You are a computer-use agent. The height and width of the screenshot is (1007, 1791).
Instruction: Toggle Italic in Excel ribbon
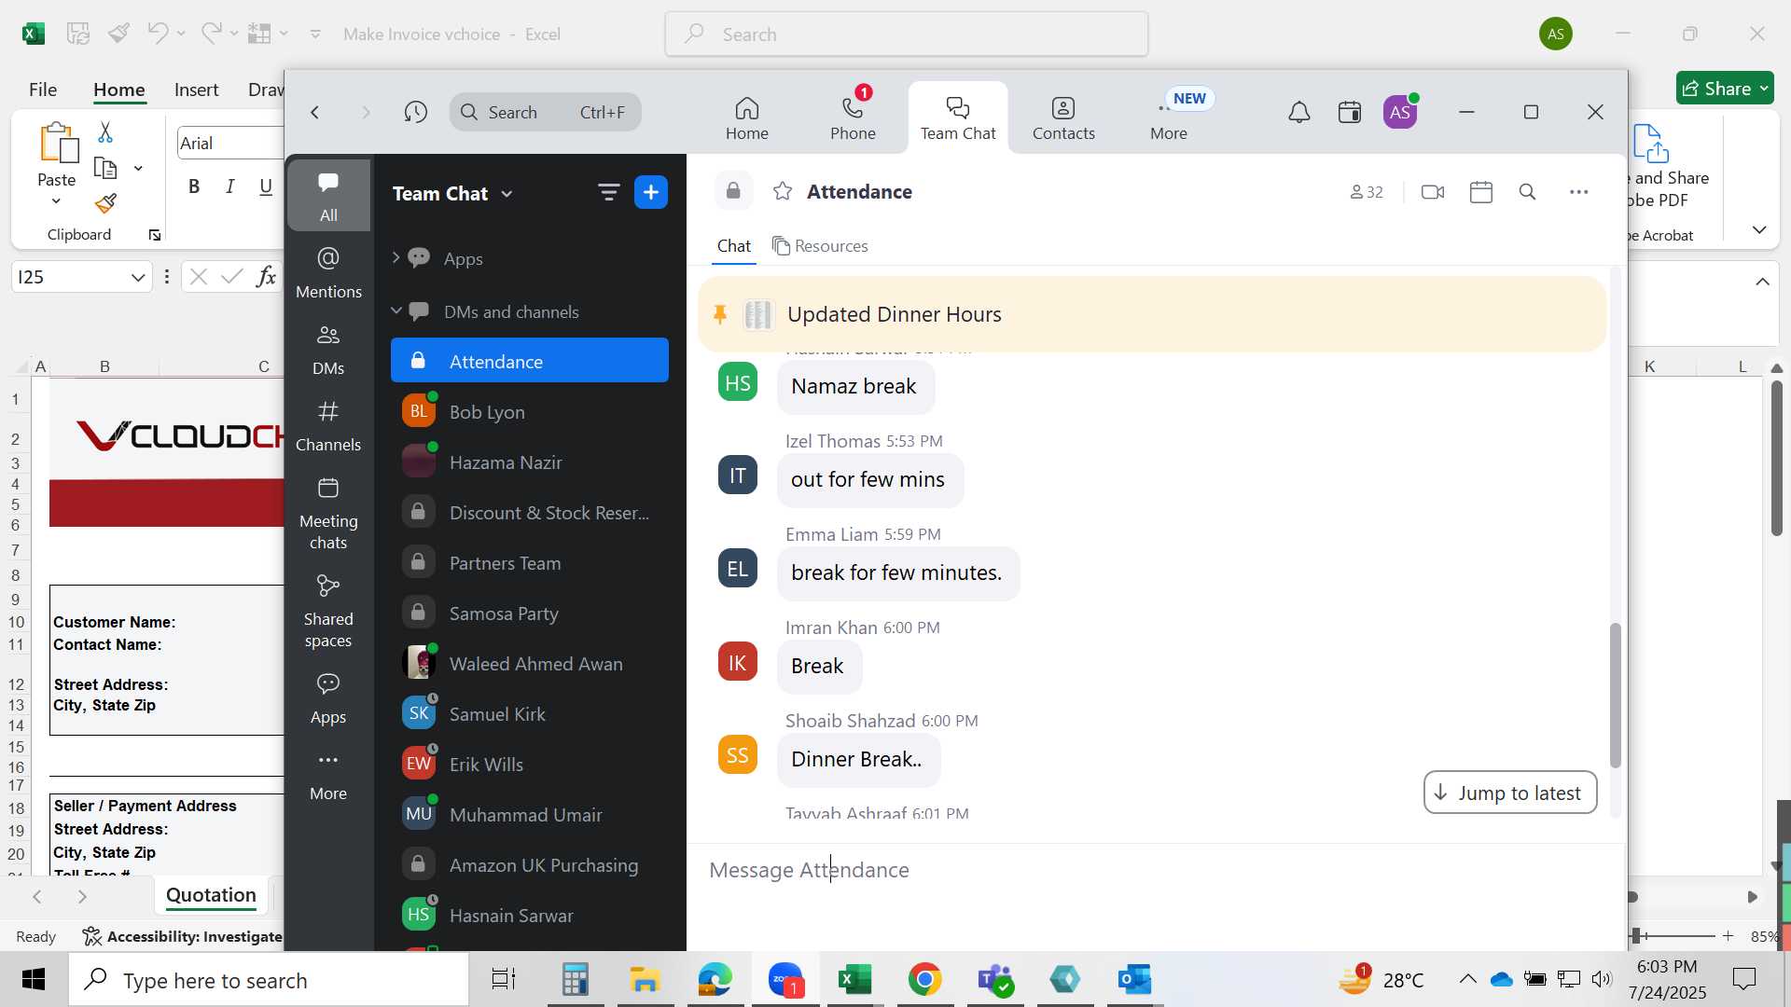click(229, 186)
